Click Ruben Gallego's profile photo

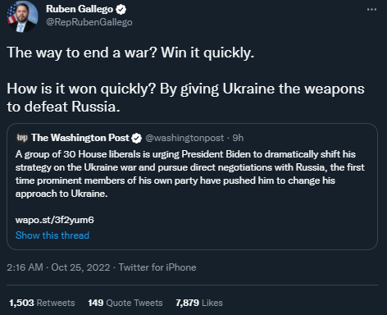click(x=22, y=17)
